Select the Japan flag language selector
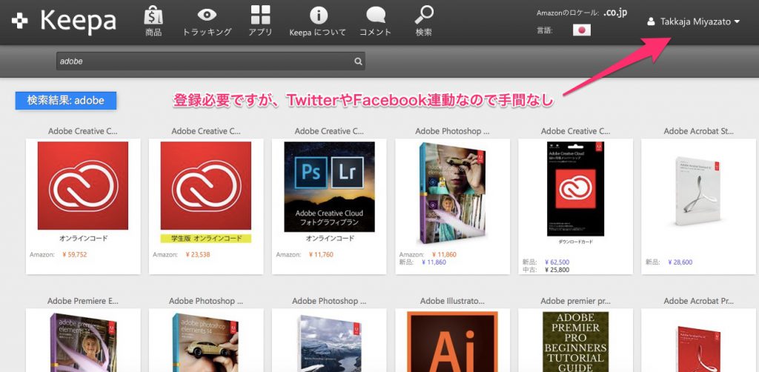Viewport: 759px width, 372px height. coord(582,30)
